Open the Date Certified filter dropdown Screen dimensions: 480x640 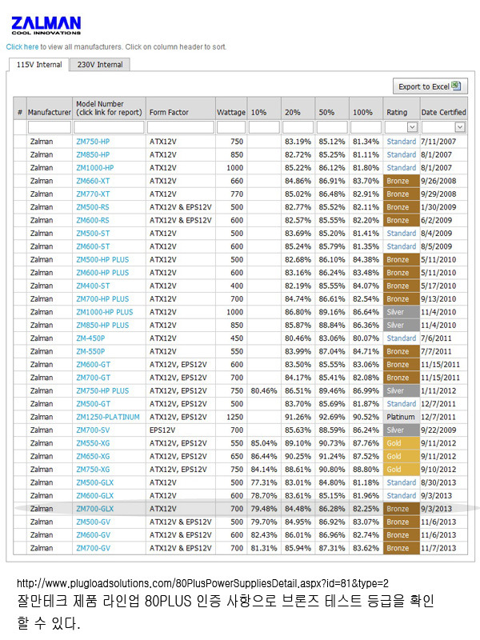460,127
